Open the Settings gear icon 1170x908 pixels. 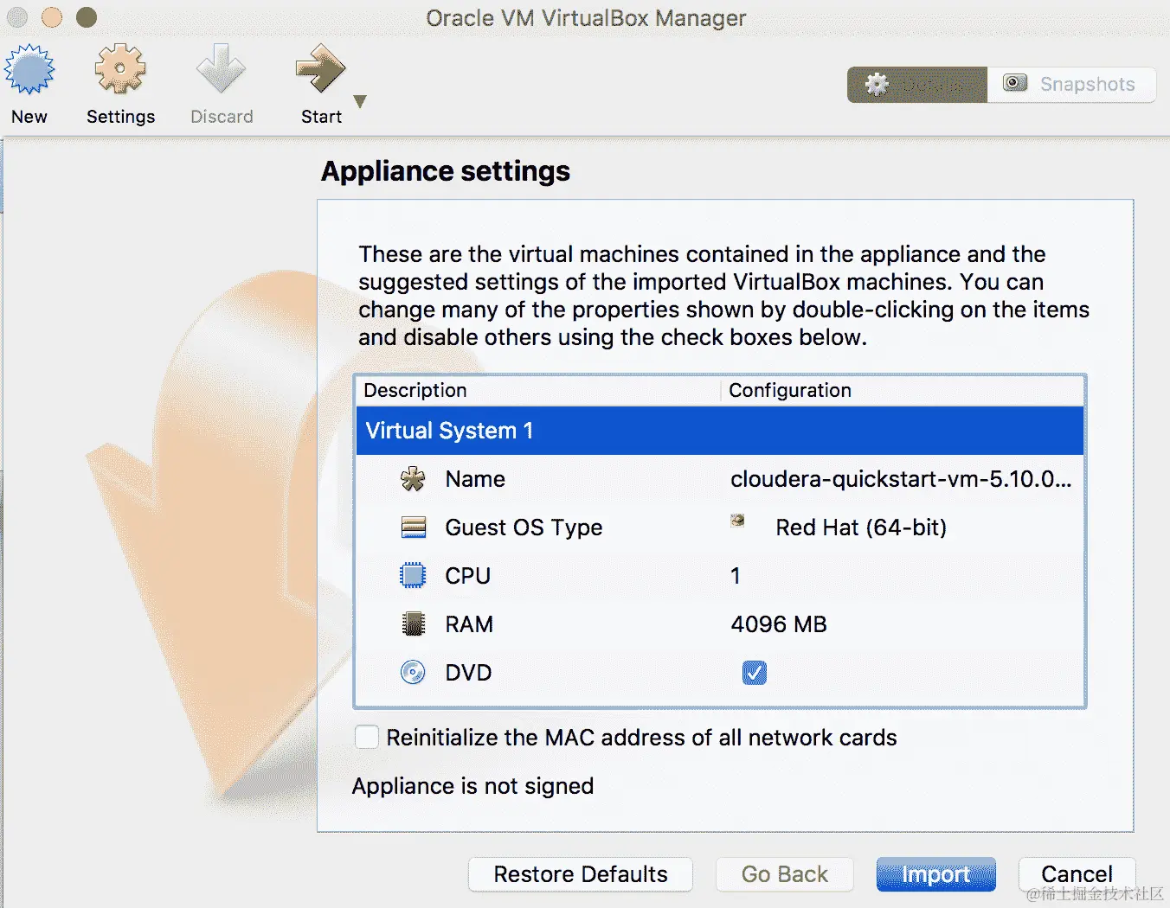[120, 68]
